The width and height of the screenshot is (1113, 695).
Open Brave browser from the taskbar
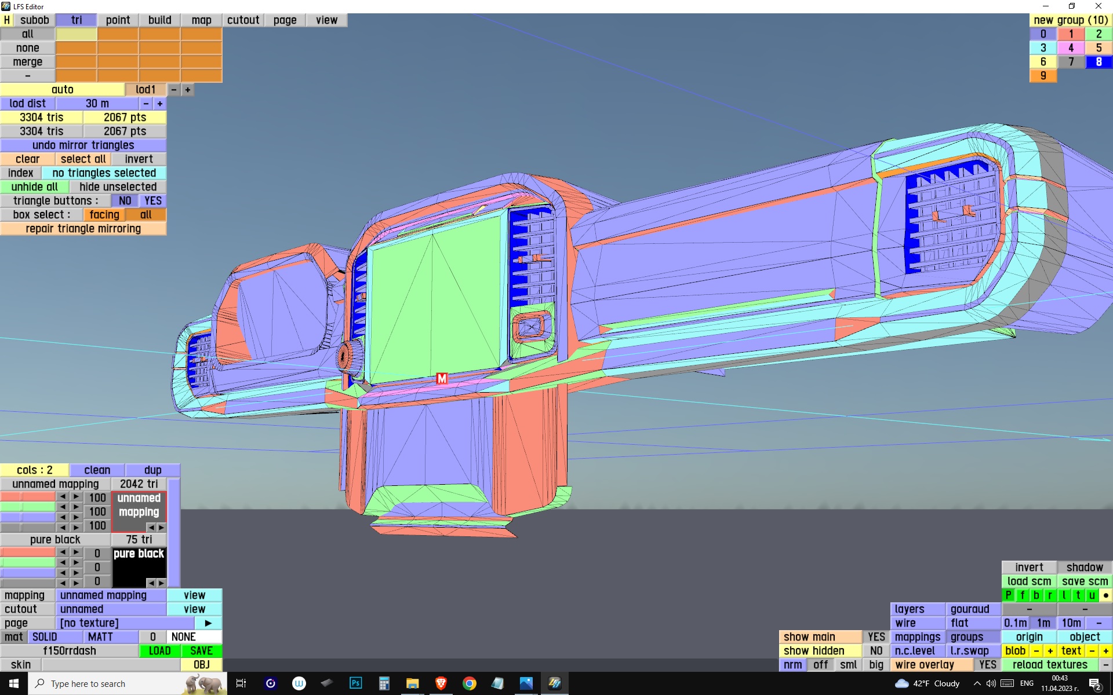(441, 683)
